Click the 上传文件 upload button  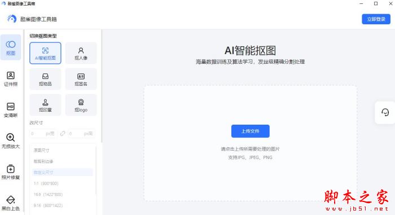point(251,131)
